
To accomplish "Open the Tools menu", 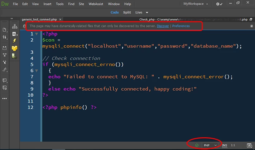I will [60, 4].
